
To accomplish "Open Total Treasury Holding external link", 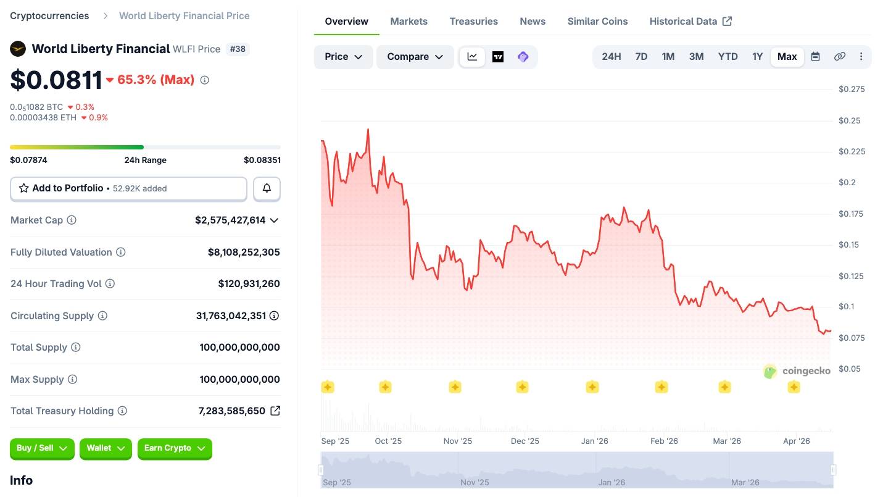I will [275, 411].
